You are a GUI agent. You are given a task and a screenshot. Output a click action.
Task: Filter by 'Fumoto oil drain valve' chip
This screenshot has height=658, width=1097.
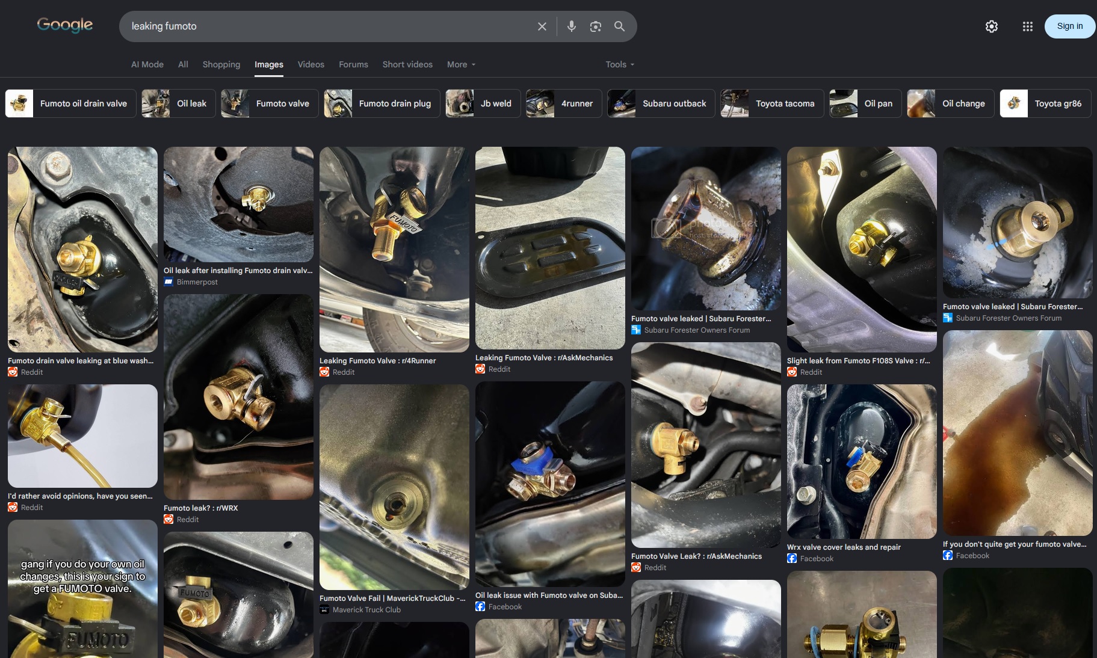click(71, 103)
